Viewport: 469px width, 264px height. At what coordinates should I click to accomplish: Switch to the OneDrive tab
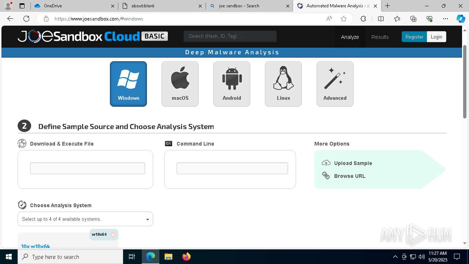(73, 6)
